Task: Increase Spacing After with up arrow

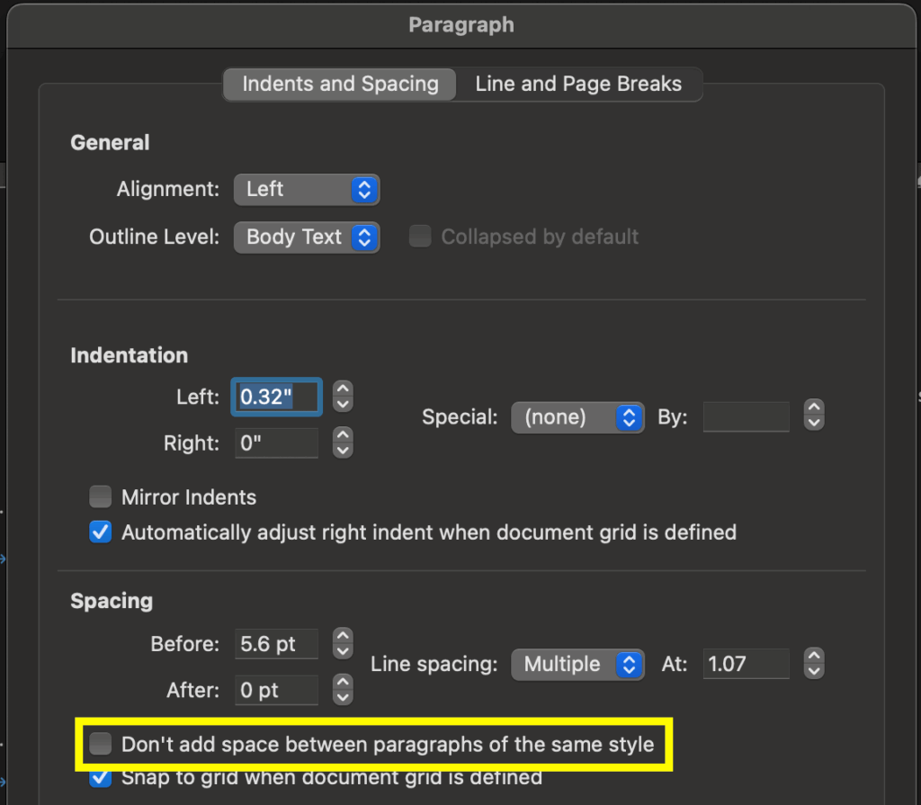Action: (x=343, y=682)
